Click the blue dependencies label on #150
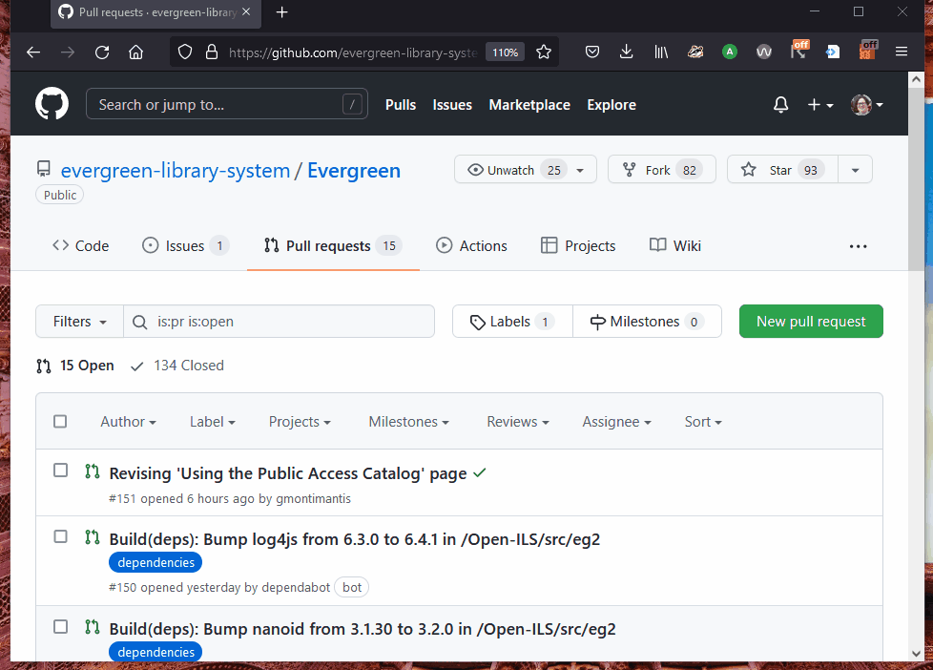933x670 pixels. coord(155,562)
